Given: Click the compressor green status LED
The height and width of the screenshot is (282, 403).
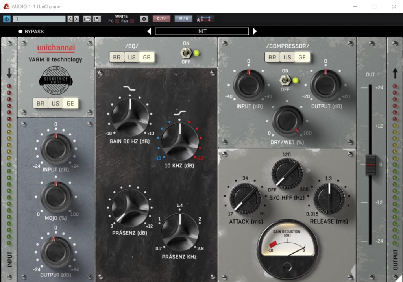Looking at the screenshot, I should pyautogui.click(x=296, y=80).
